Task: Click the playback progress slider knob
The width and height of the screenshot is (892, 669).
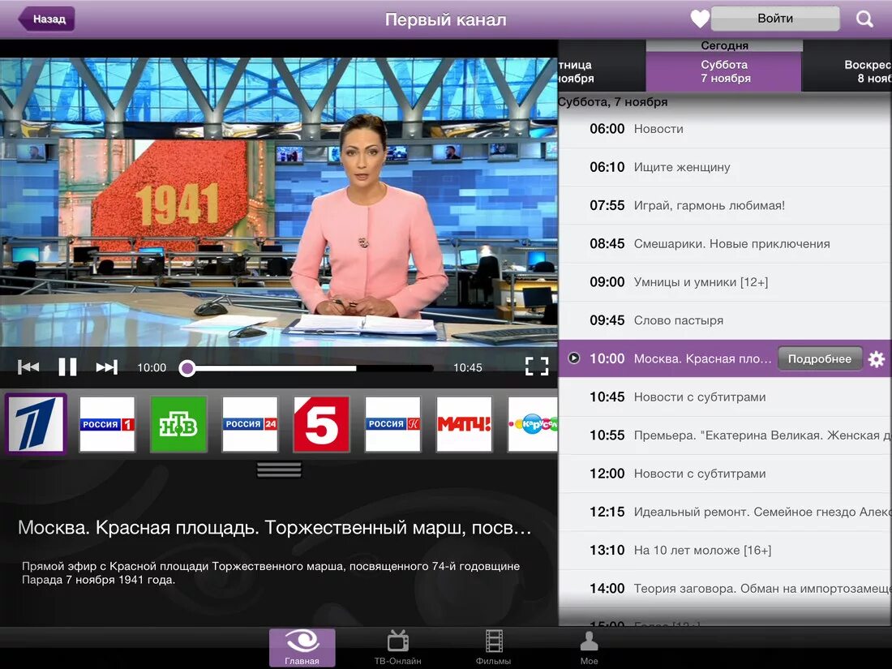Action: [187, 368]
